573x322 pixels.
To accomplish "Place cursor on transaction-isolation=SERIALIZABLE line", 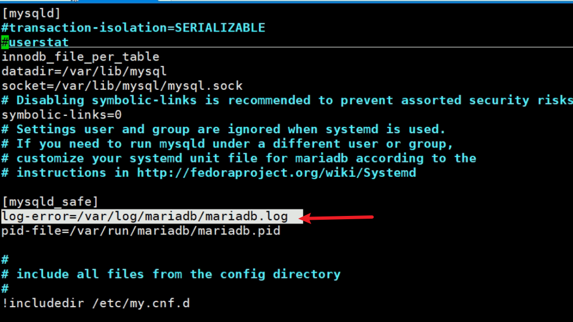I will [133, 28].
